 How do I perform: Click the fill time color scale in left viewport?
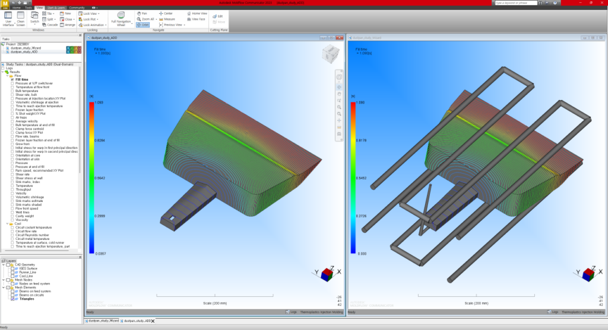91,178
